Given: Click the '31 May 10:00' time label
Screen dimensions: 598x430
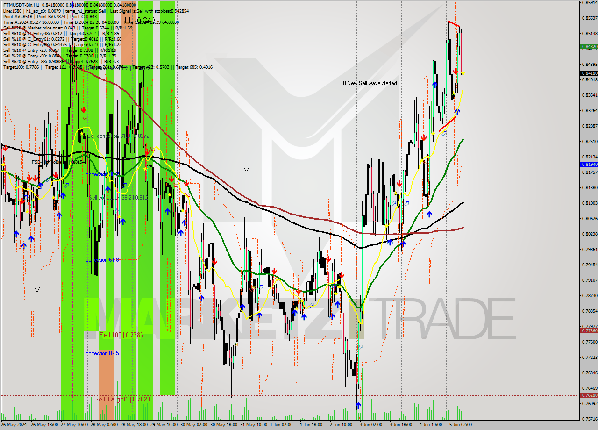Looking at the screenshot, I should [x=254, y=425].
